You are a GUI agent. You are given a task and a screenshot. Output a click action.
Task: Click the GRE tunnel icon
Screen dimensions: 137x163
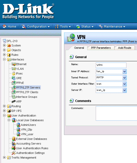[x=14, y=78]
